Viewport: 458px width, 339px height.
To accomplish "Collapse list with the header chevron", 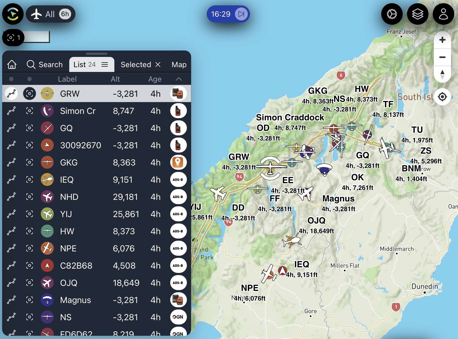I will (x=179, y=79).
